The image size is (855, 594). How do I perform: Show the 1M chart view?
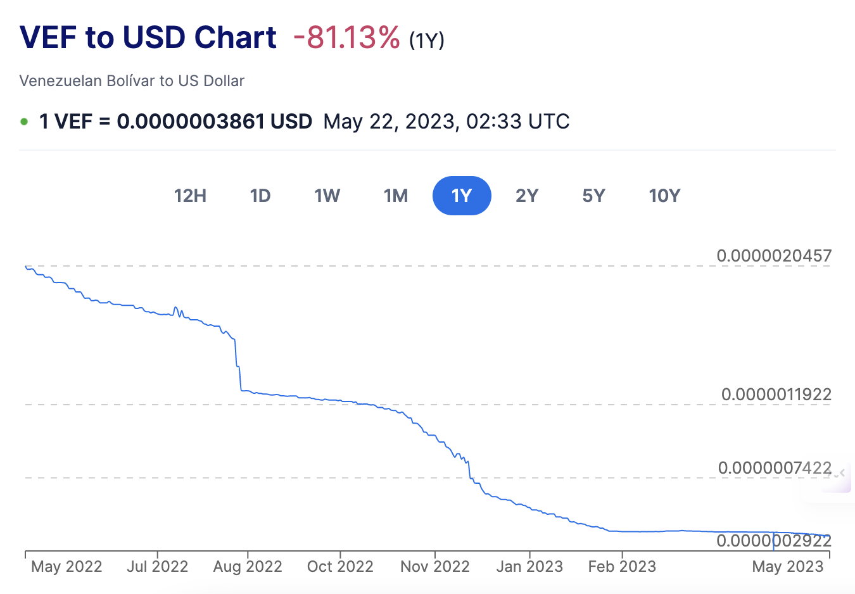pos(396,196)
